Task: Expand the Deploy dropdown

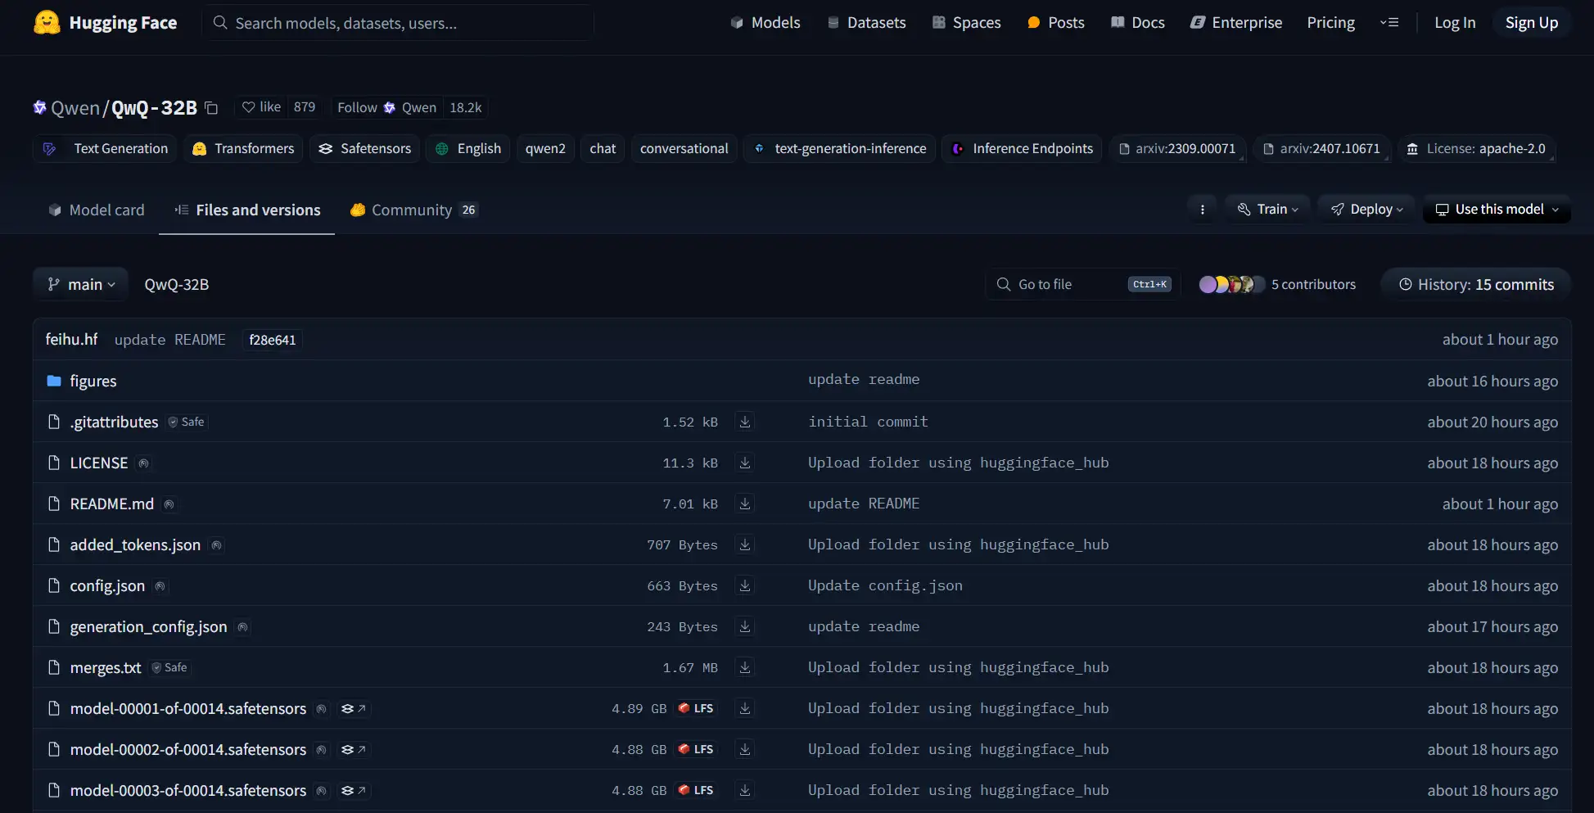Action: click(1366, 210)
